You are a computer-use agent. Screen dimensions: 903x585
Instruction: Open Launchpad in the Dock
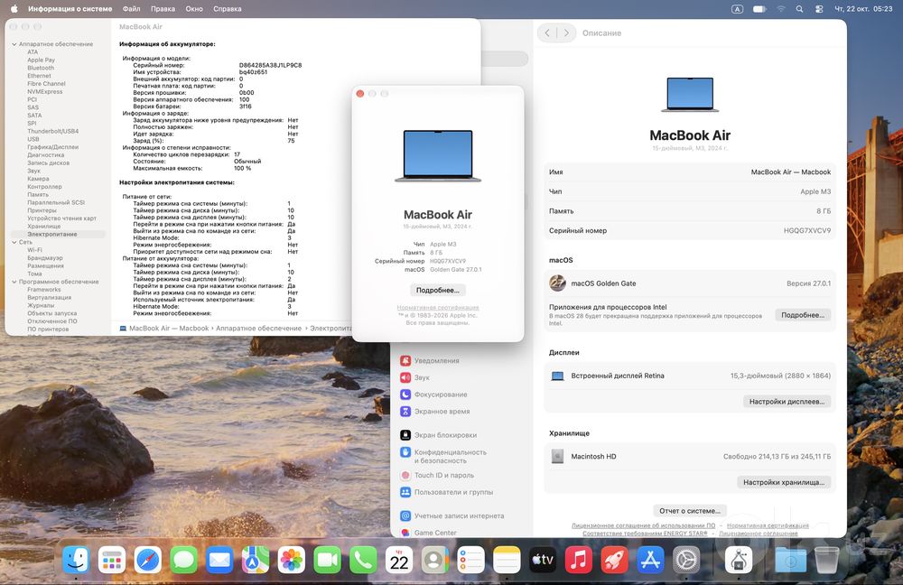112,559
